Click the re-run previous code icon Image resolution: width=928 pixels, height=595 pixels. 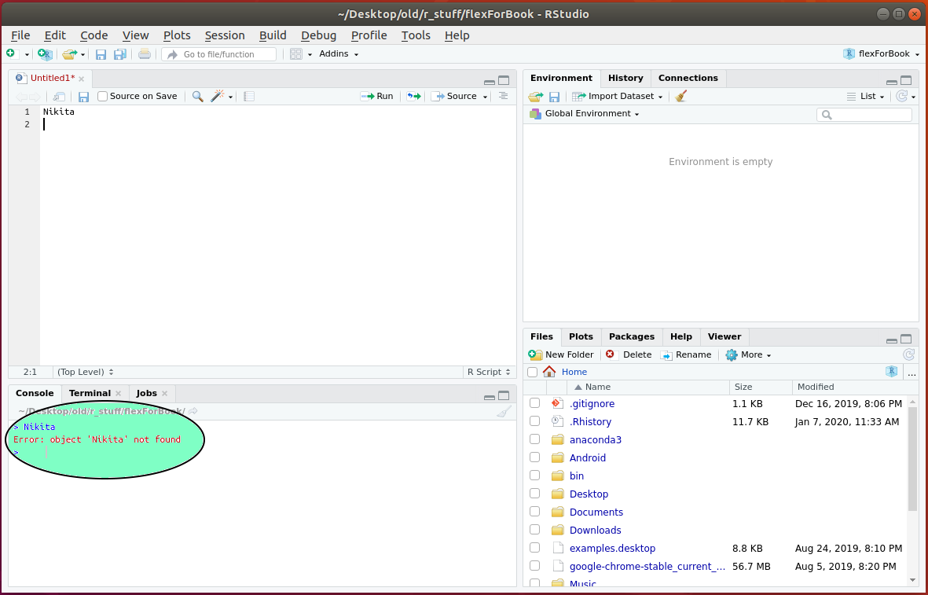point(413,96)
